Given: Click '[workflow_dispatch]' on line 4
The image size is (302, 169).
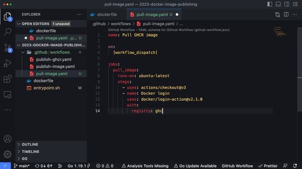Looking at the screenshot, I should coord(135,52).
